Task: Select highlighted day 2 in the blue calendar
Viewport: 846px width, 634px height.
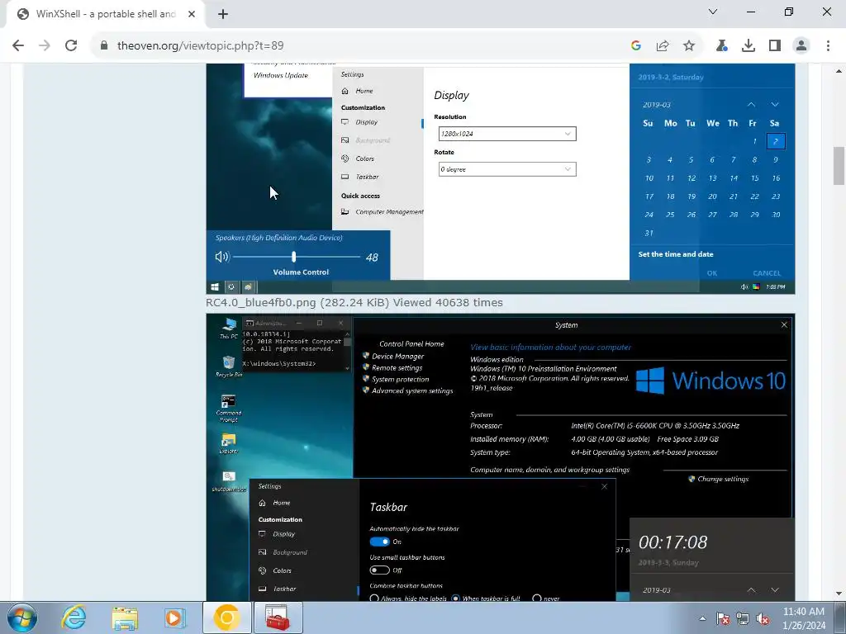Action: click(x=775, y=141)
